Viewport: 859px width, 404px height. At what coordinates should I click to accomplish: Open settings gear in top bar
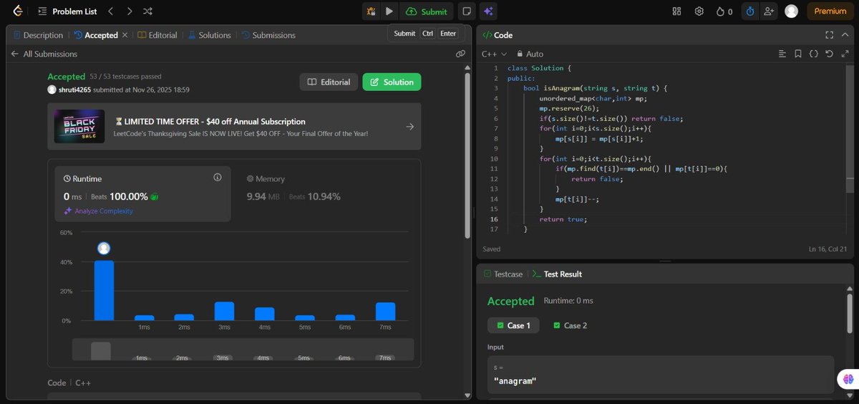(x=699, y=11)
